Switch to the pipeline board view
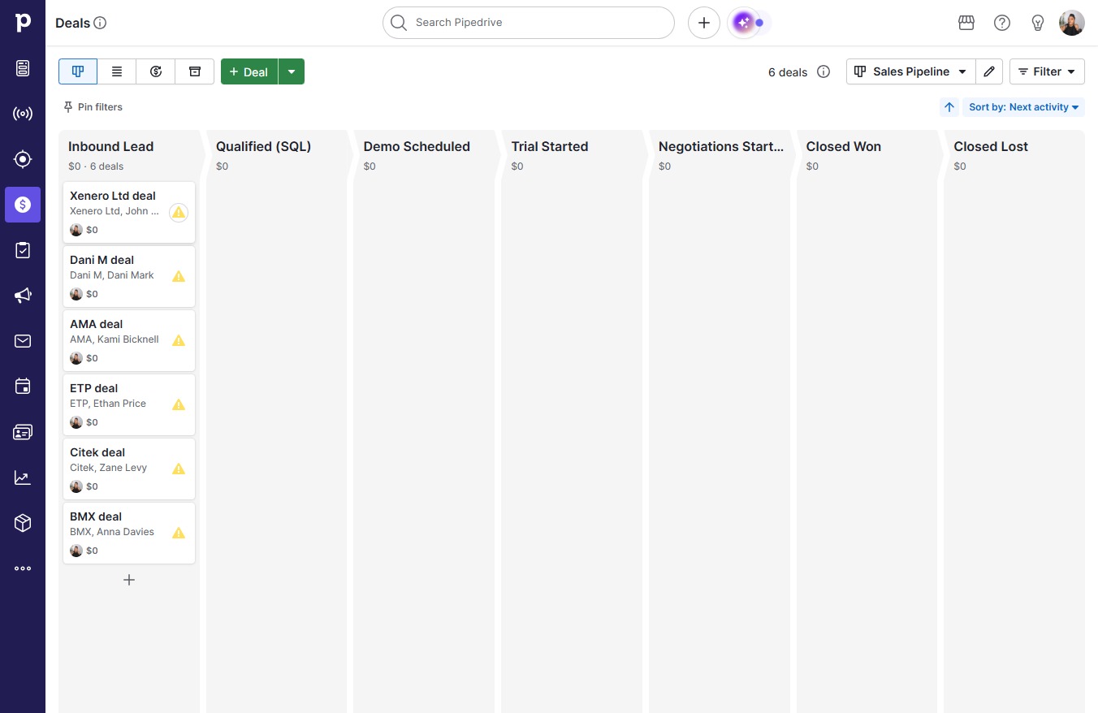The image size is (1098, 713). (x=78, y=71)
